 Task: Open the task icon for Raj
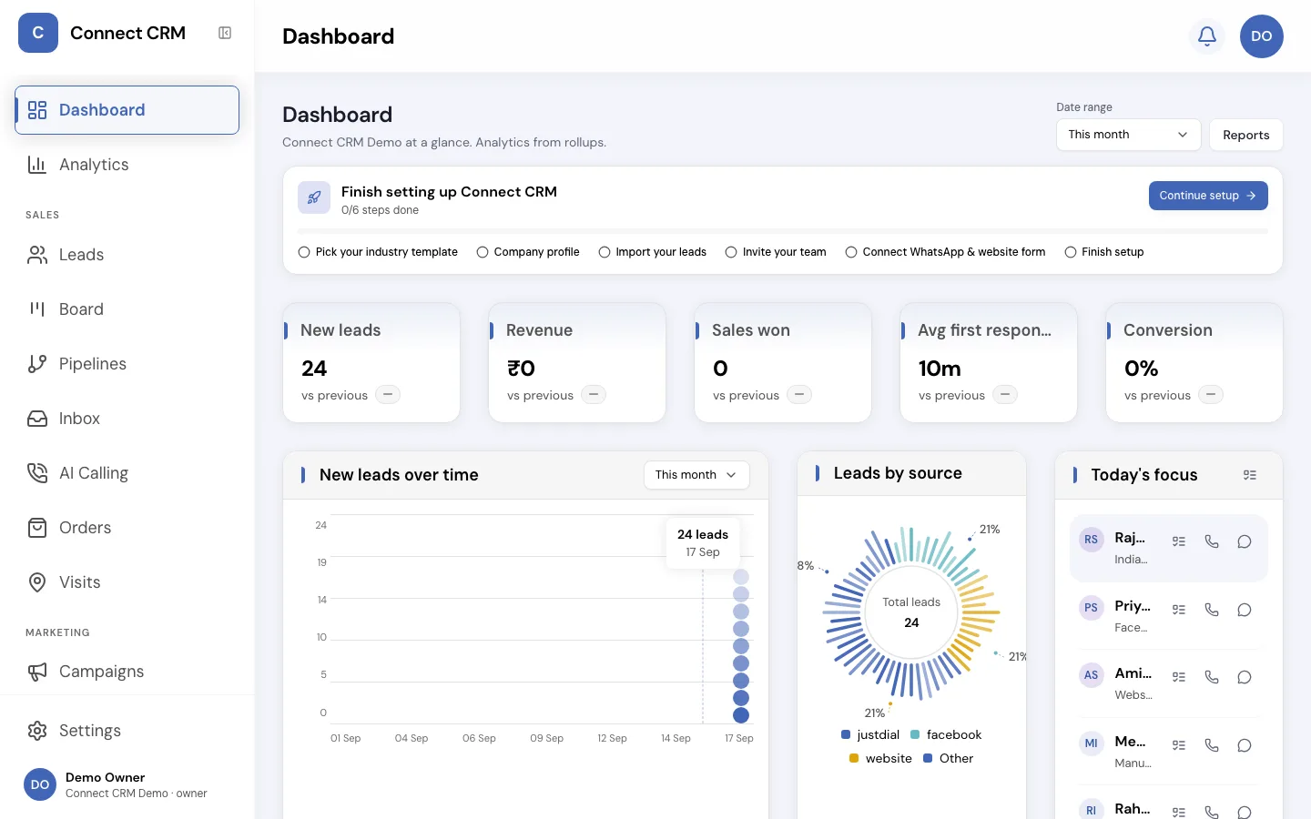click(1179, 541)
